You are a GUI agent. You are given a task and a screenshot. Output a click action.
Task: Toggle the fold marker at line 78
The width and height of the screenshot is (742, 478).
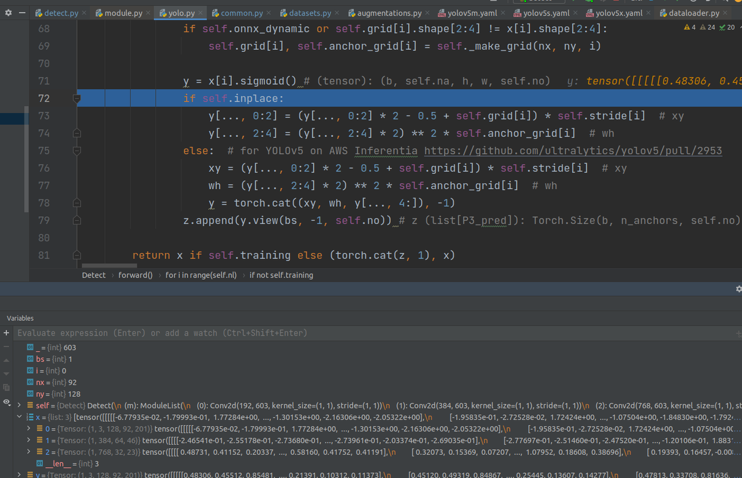(77, 203)
